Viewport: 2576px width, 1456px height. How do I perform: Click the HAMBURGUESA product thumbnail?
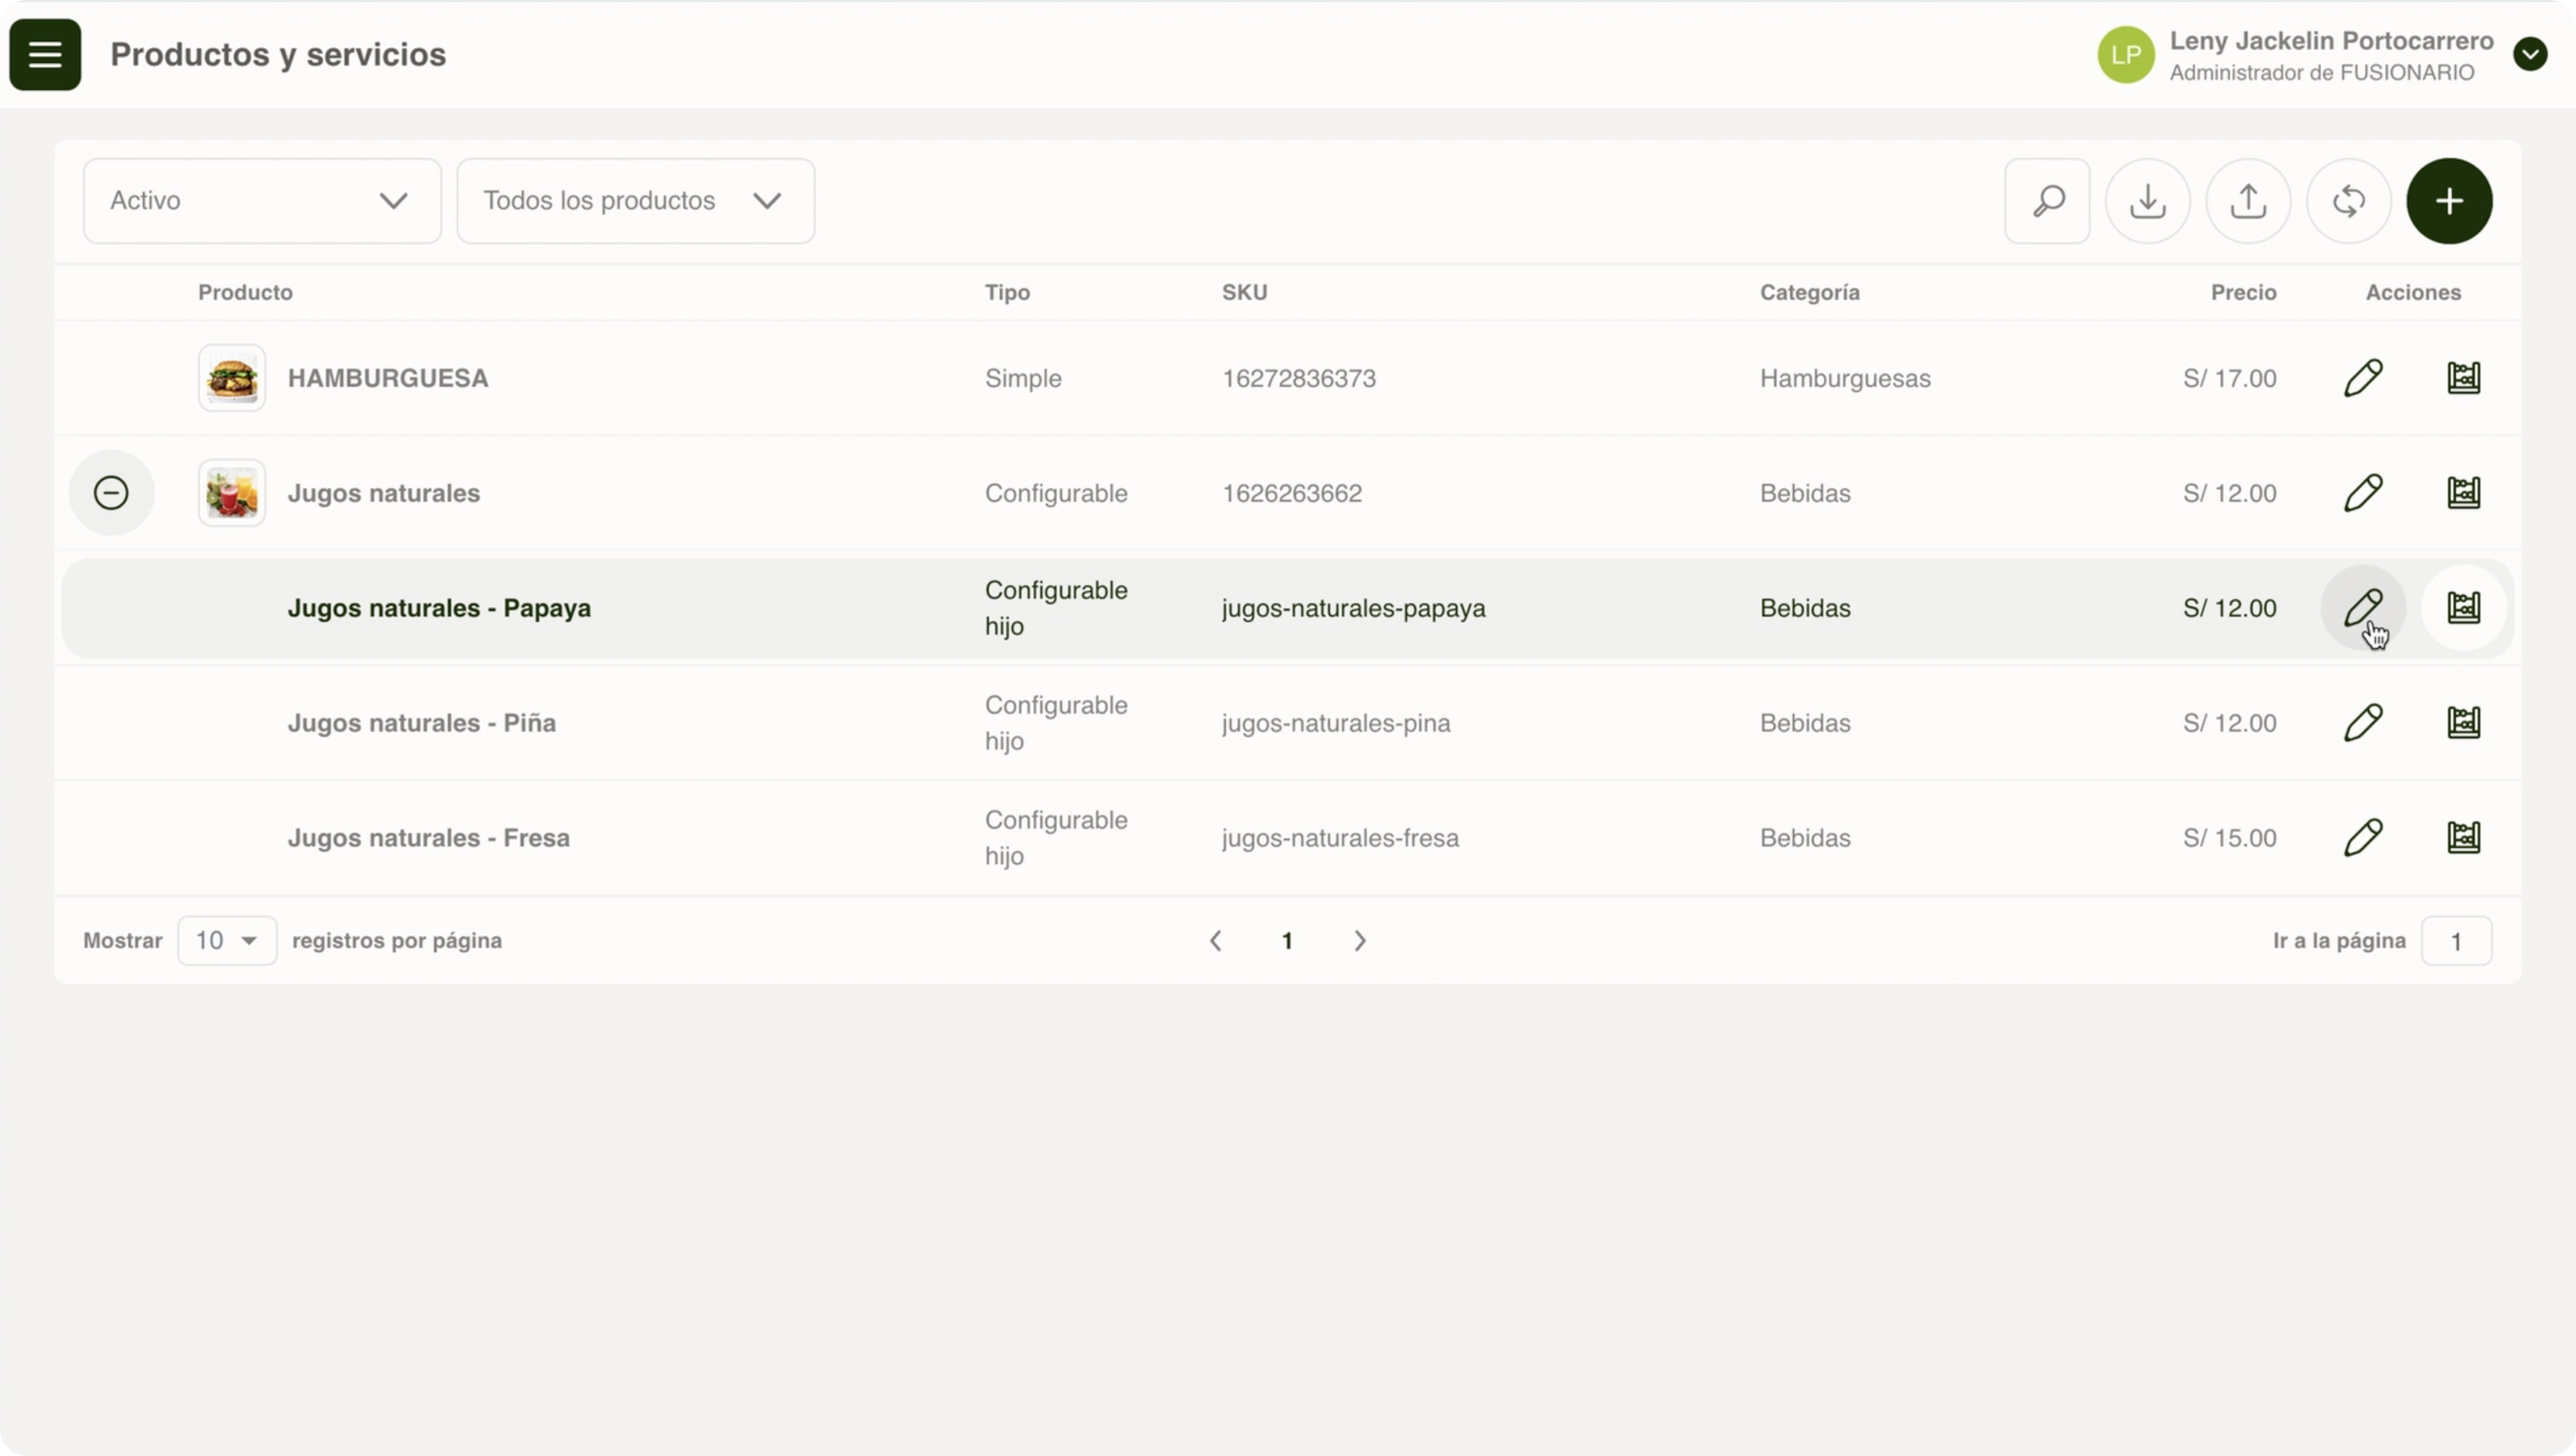(x=231, y=378)
